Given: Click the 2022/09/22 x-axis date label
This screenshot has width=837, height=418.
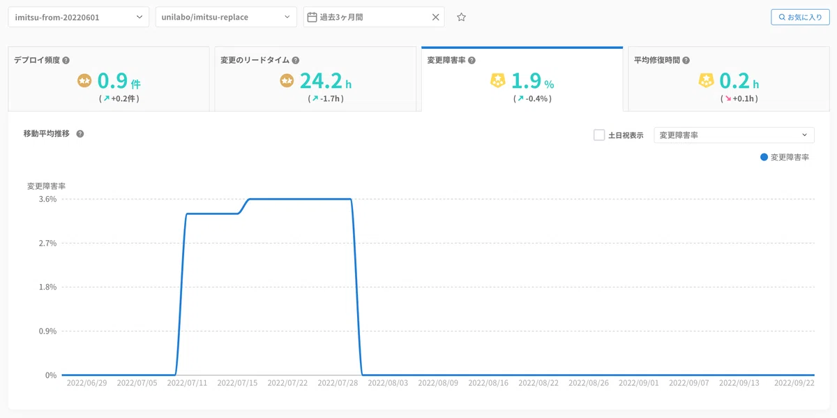Looking at the screenshot, I should (794, 383).
